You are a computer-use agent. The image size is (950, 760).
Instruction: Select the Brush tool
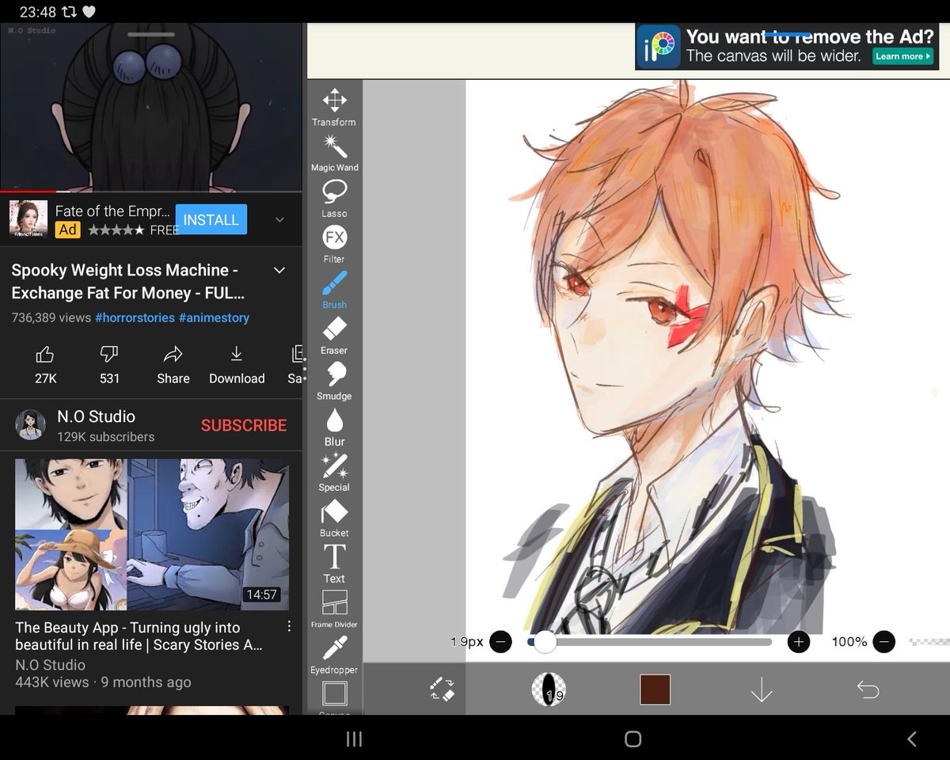(x=334, y=290)
